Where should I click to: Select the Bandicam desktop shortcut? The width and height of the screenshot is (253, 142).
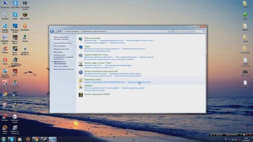(x=5, y=118)
